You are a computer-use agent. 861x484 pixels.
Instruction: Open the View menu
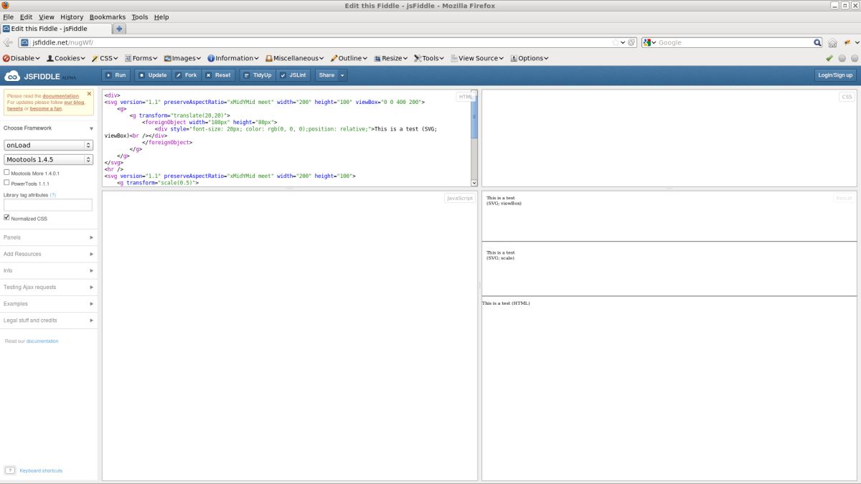(47, 16)
